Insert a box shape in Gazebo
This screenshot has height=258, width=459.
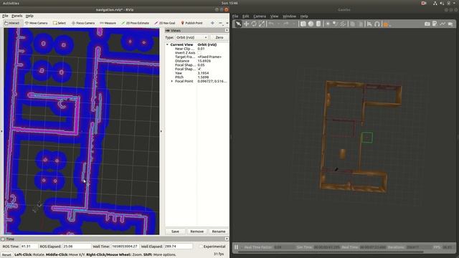point(303,24)
